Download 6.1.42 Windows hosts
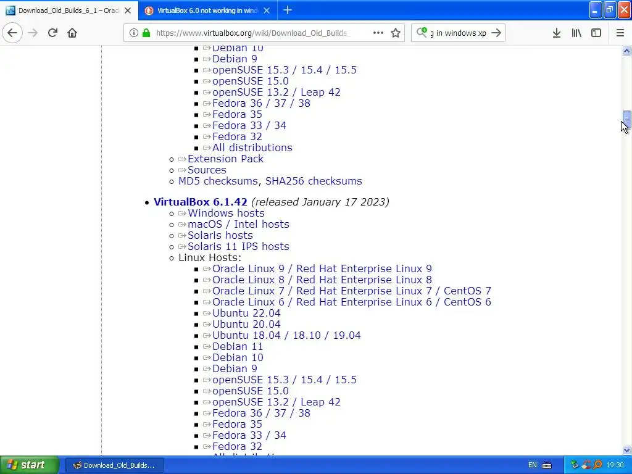Screen dimensions: 632x474 click(226, 213)
